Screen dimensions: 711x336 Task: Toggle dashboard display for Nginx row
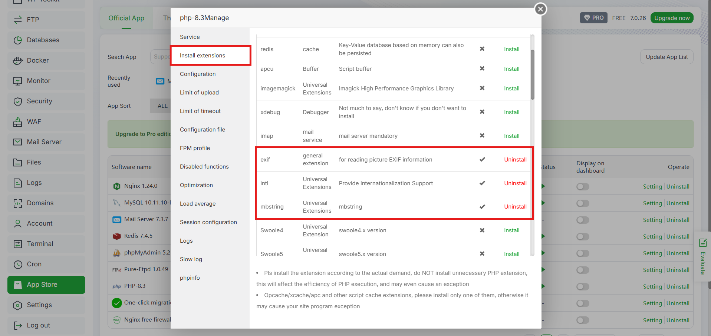point(583,187)
